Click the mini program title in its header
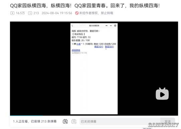Viewport: 181px width, 129px height. (x=94, y=26)
